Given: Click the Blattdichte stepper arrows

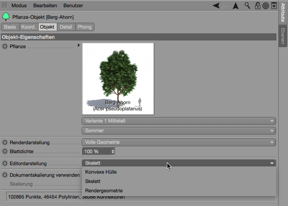Looking at the screenshot, I should pyautogui.click(x=113, y=152).
